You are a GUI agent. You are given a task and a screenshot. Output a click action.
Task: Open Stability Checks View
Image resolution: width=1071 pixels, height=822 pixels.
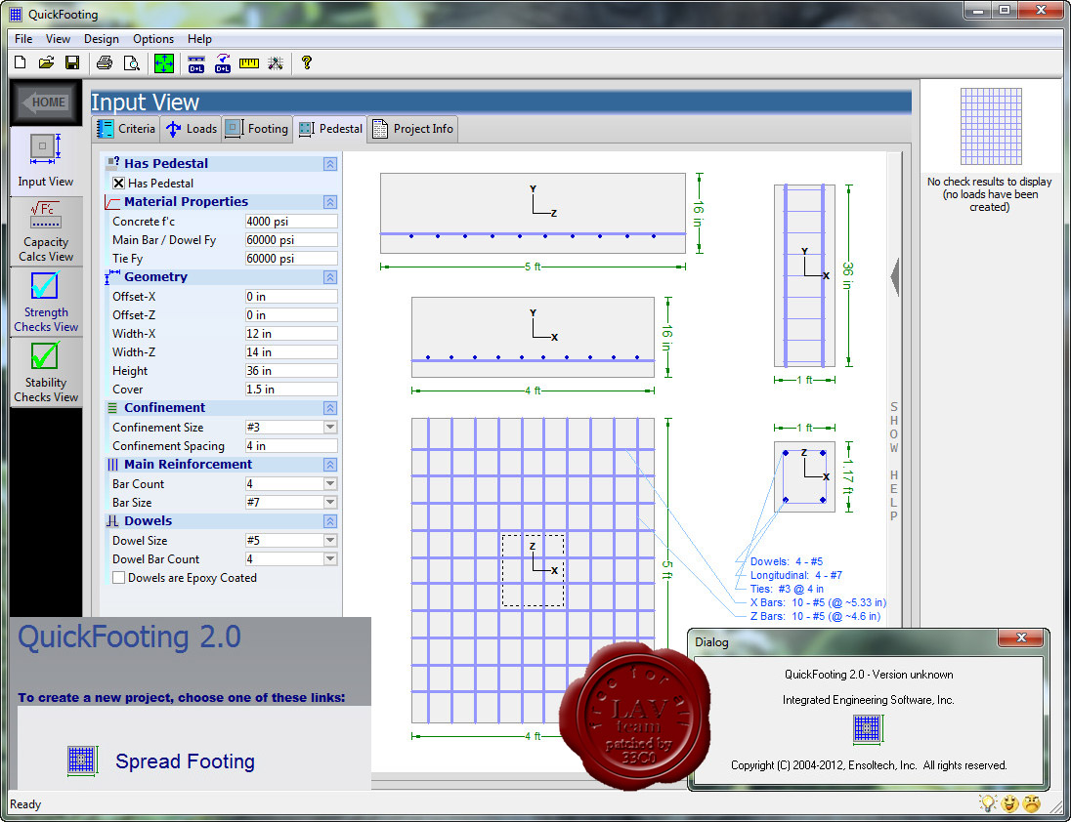pyautogui.click(x=46, y=372)
